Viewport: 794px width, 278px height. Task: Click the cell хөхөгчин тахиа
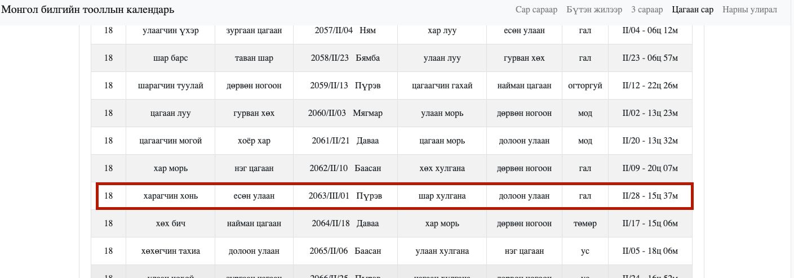[x=170, y=251]
